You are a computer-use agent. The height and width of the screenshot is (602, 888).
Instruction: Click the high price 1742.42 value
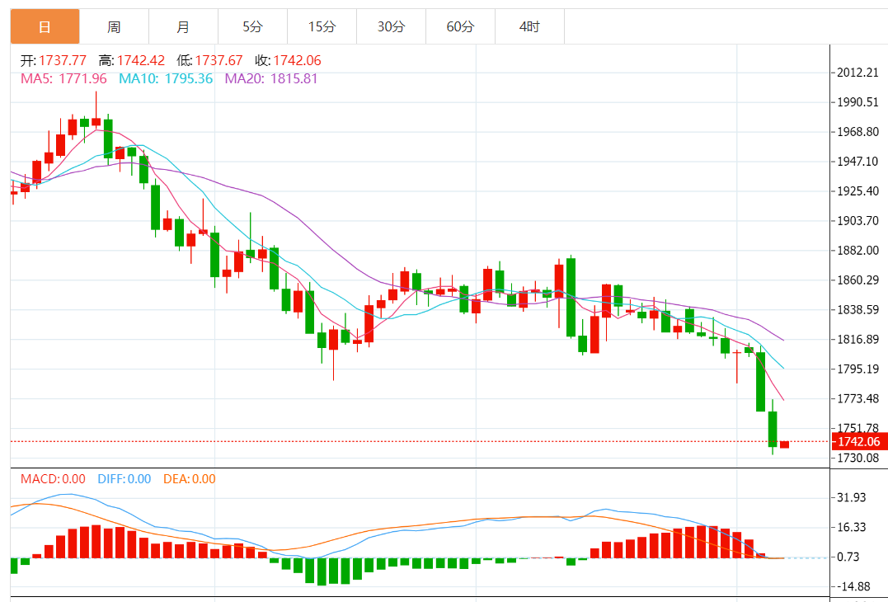tap(141, 60)
